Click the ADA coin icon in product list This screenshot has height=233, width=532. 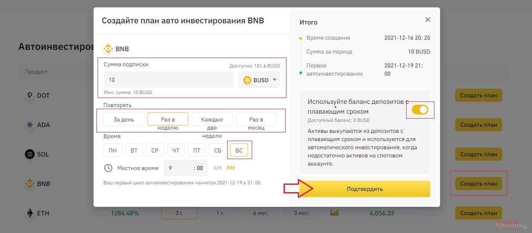tap(30, 125)
